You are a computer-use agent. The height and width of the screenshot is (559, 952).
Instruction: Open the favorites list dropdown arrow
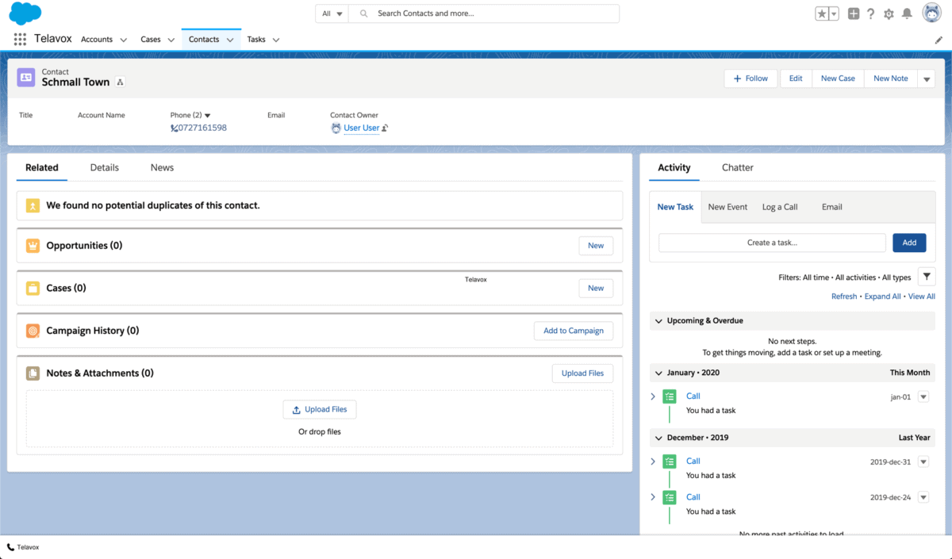pos(834,13)
